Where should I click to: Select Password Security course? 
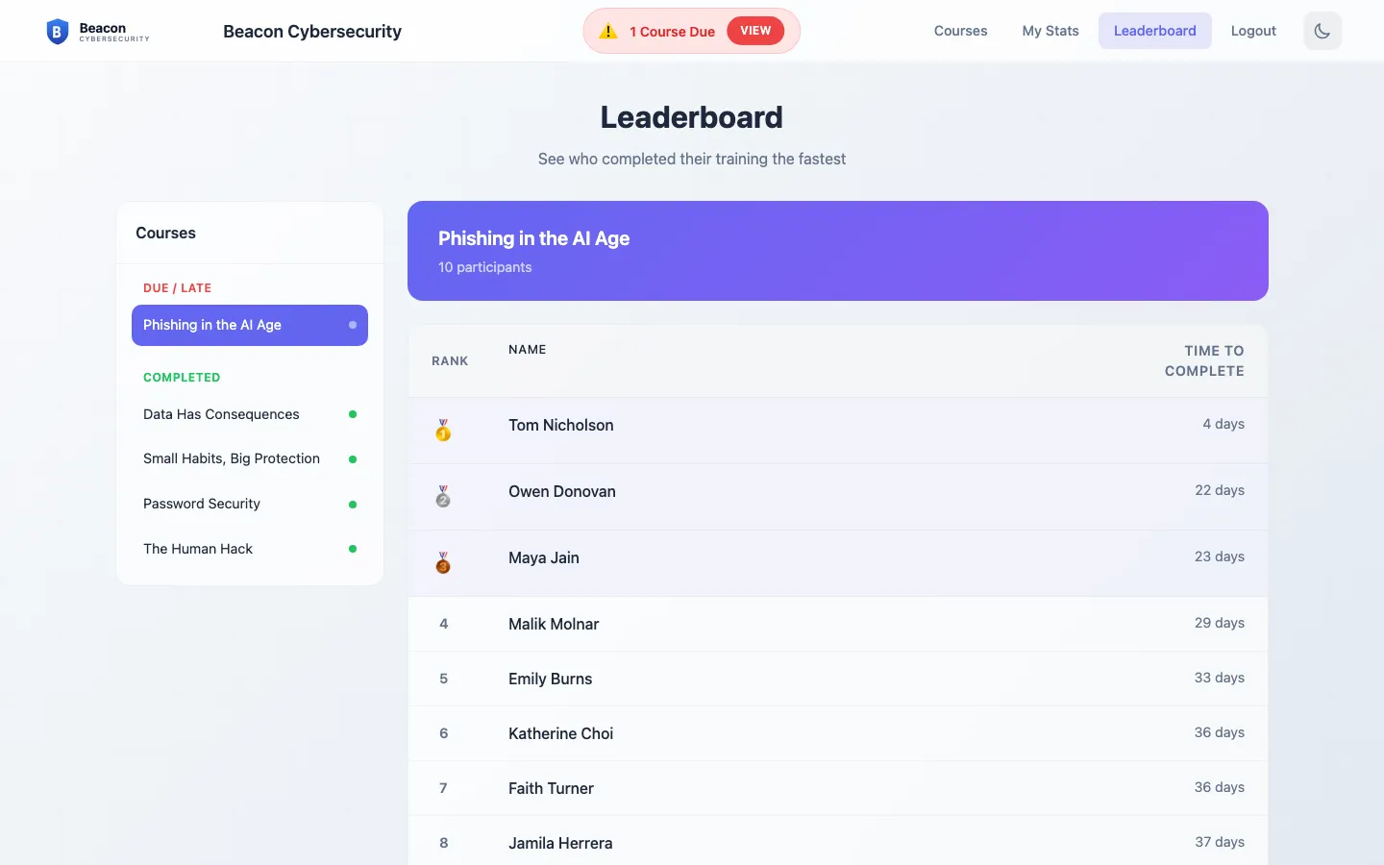point(250,504)
